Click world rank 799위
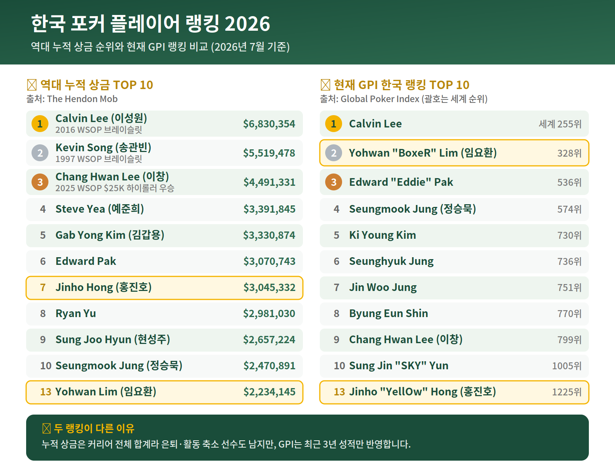Image resolution: width=615 pixels, height=476 pixels. point(570,340)
